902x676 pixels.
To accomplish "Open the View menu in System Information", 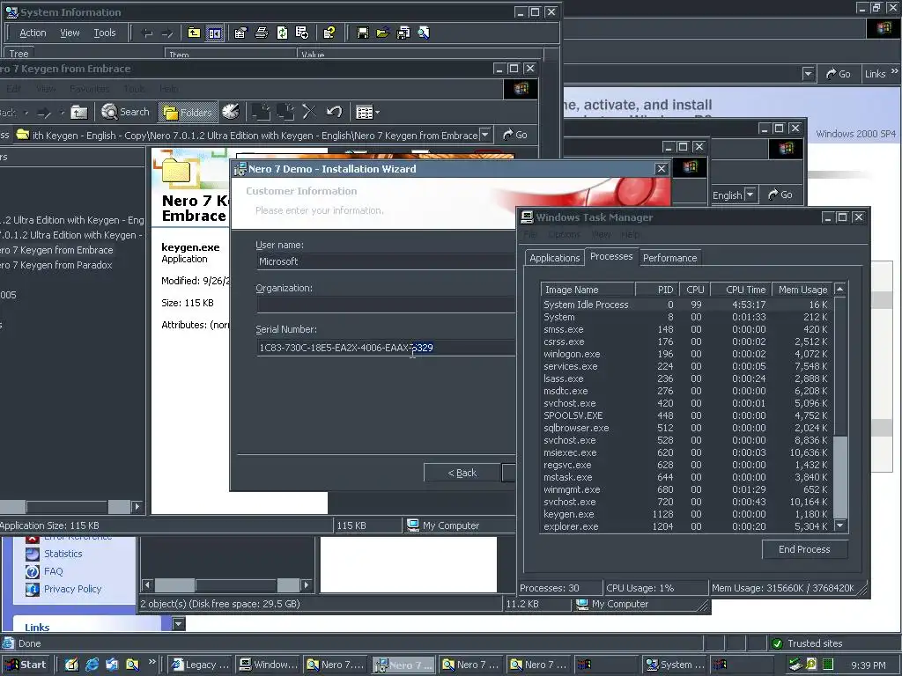I will point(70,33).
